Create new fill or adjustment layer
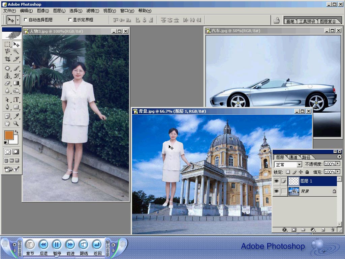 click(x=313, y=230)
